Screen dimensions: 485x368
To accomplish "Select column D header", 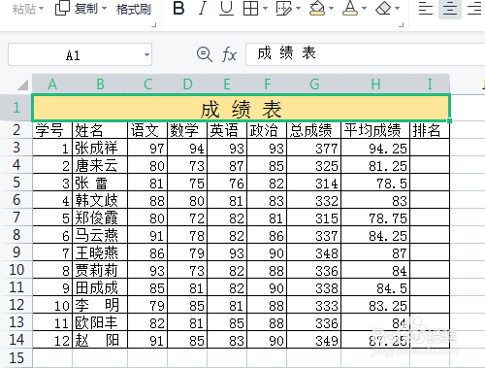I will [187, 84].
